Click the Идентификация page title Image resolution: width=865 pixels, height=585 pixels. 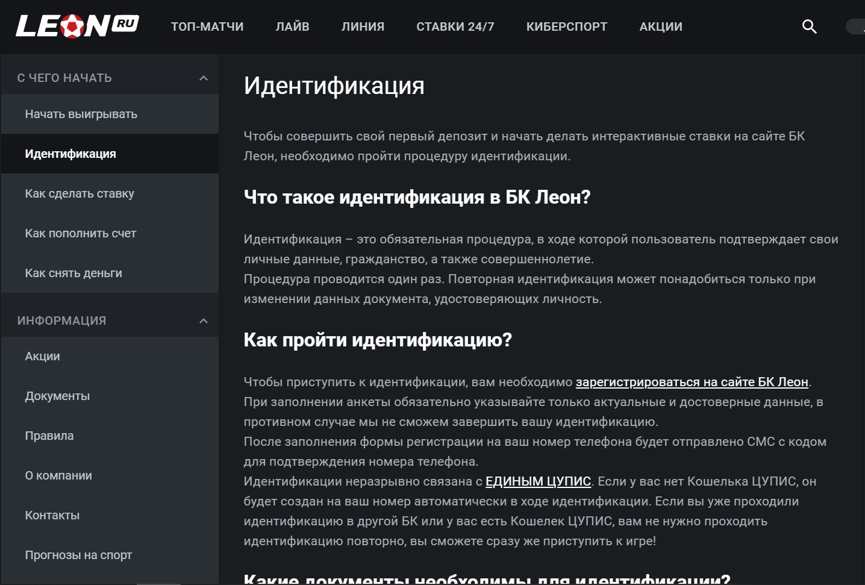[334, 86]
